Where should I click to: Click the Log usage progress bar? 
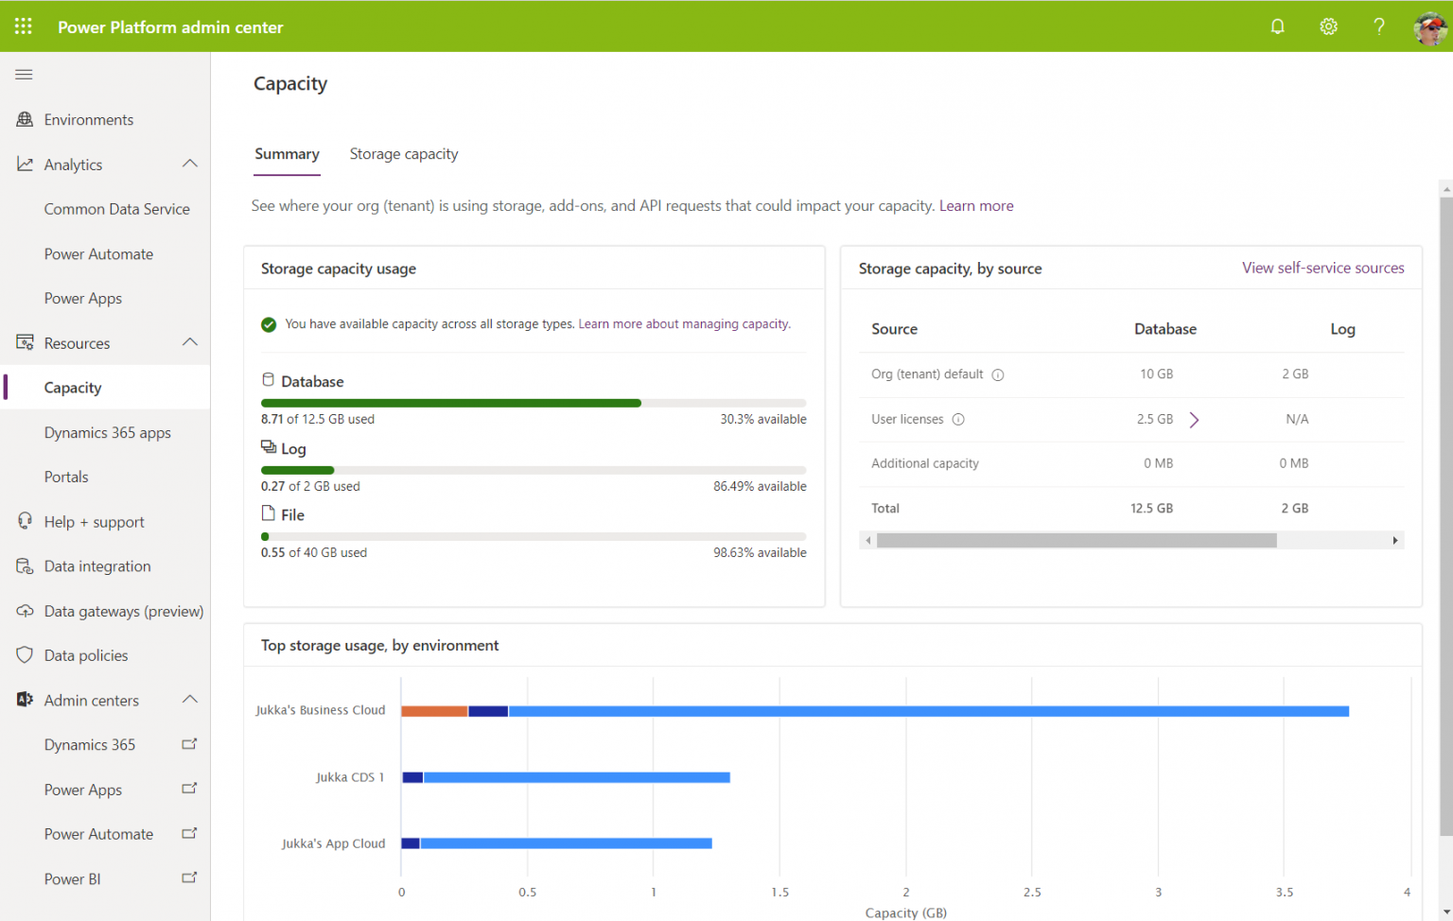tap(534, 470)
